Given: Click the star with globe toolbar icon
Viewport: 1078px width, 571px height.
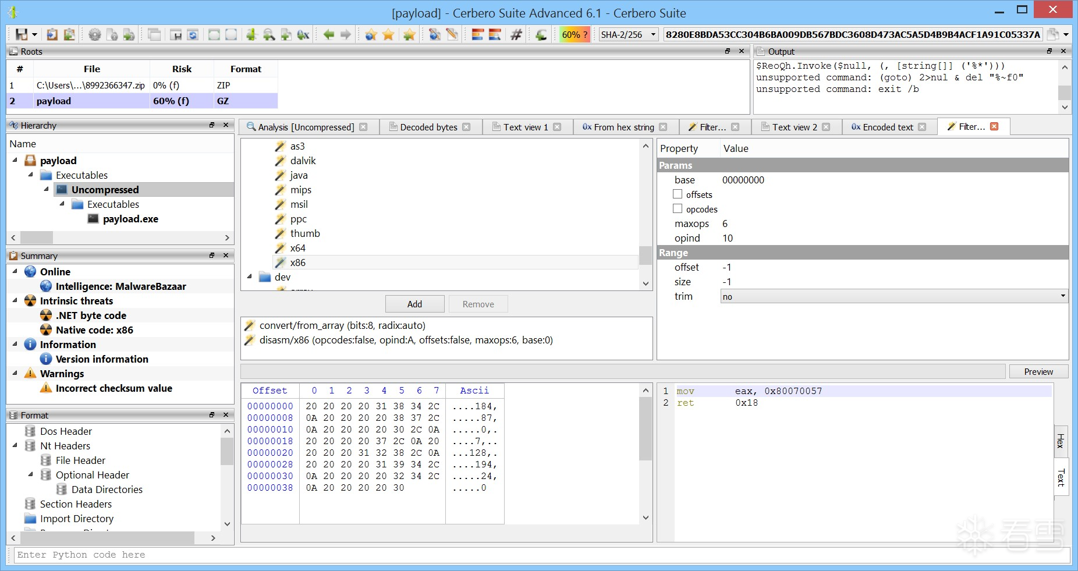Looking at the screenshot, I should 371,34.
